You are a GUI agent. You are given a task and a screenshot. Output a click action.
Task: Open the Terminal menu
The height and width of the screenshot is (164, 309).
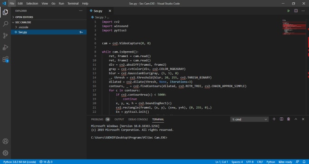click(73, 4)
